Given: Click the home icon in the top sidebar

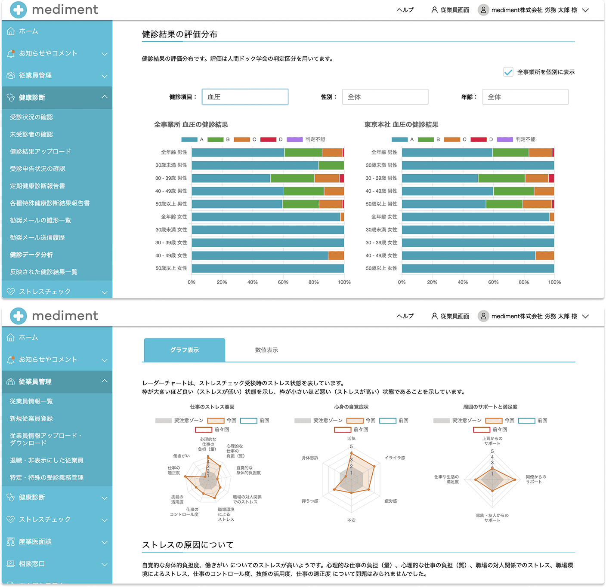Looking at the screenshot, I should coord(11,31).
